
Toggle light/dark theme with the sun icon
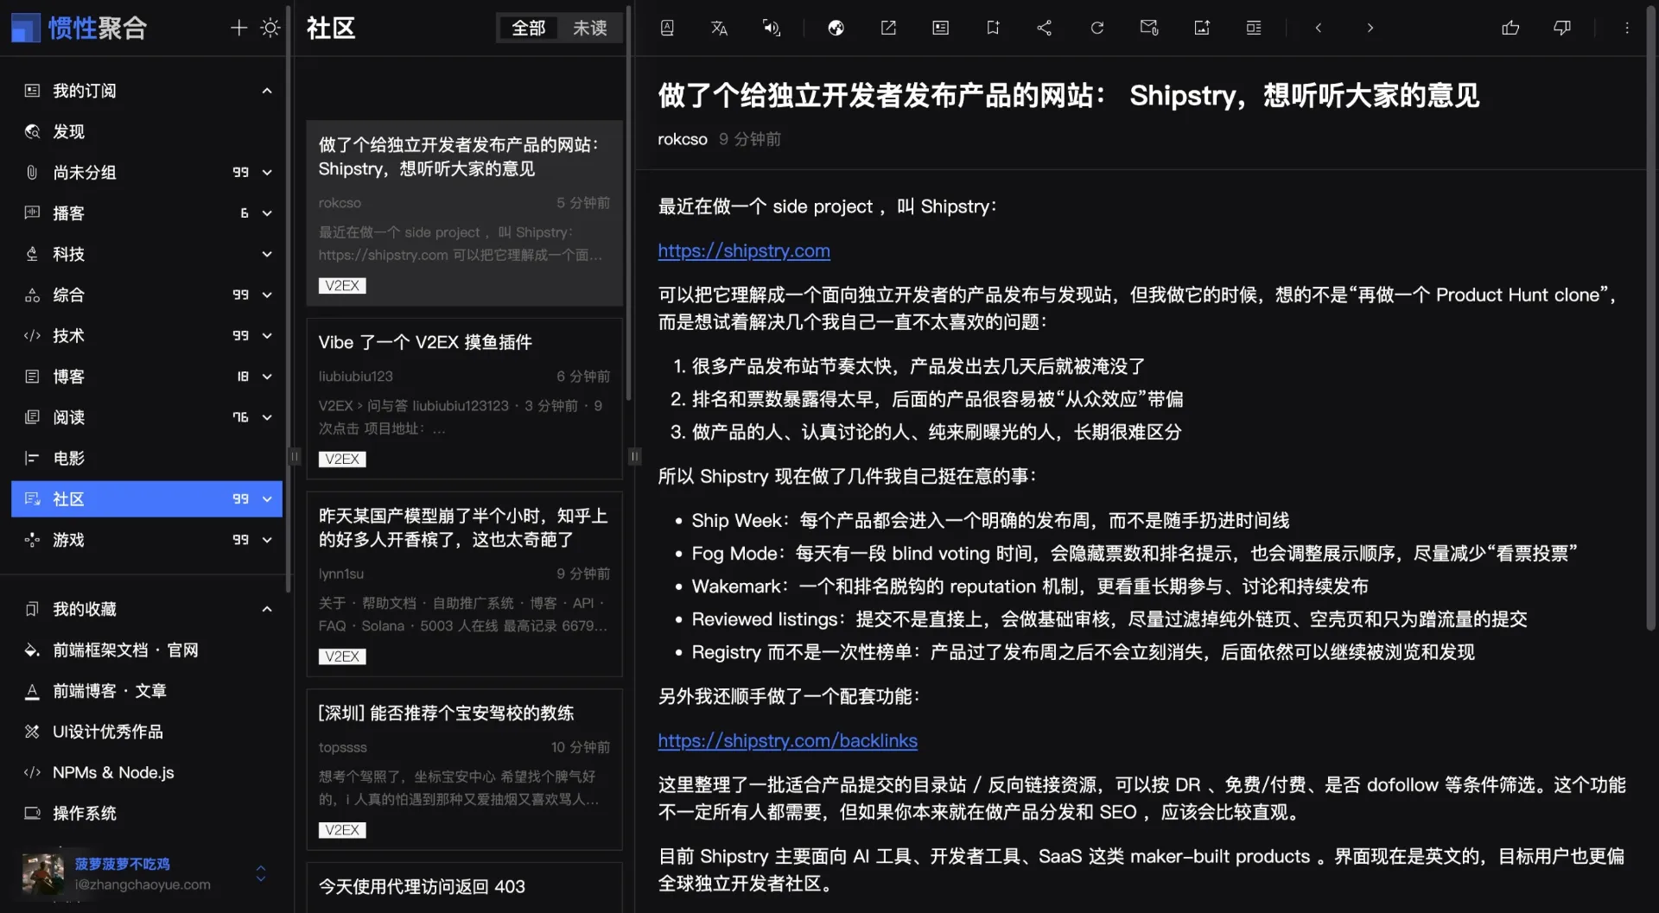click(x=270, y=28)
